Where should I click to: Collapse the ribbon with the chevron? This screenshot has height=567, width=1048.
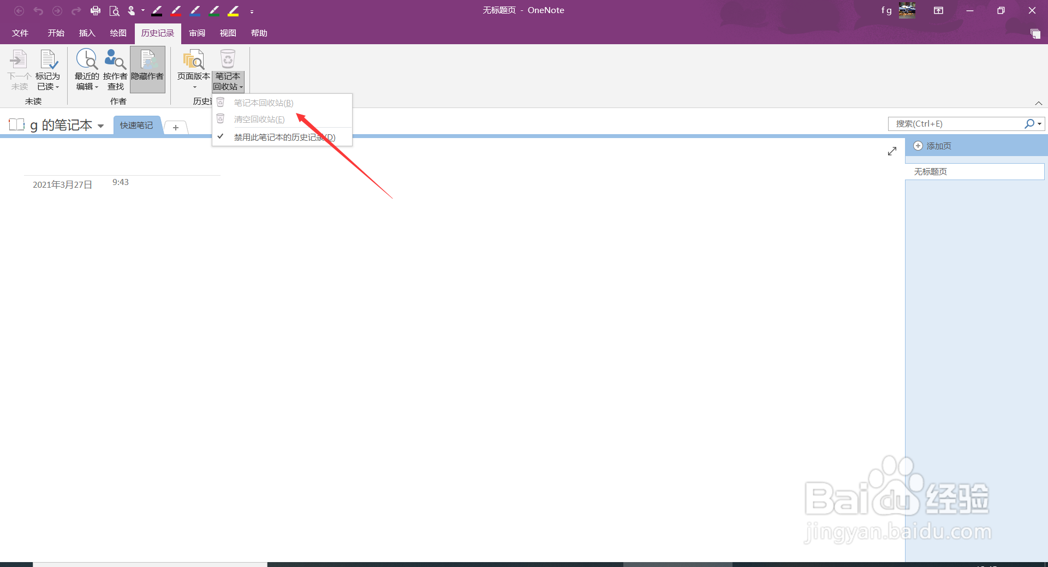point(1039,103)
